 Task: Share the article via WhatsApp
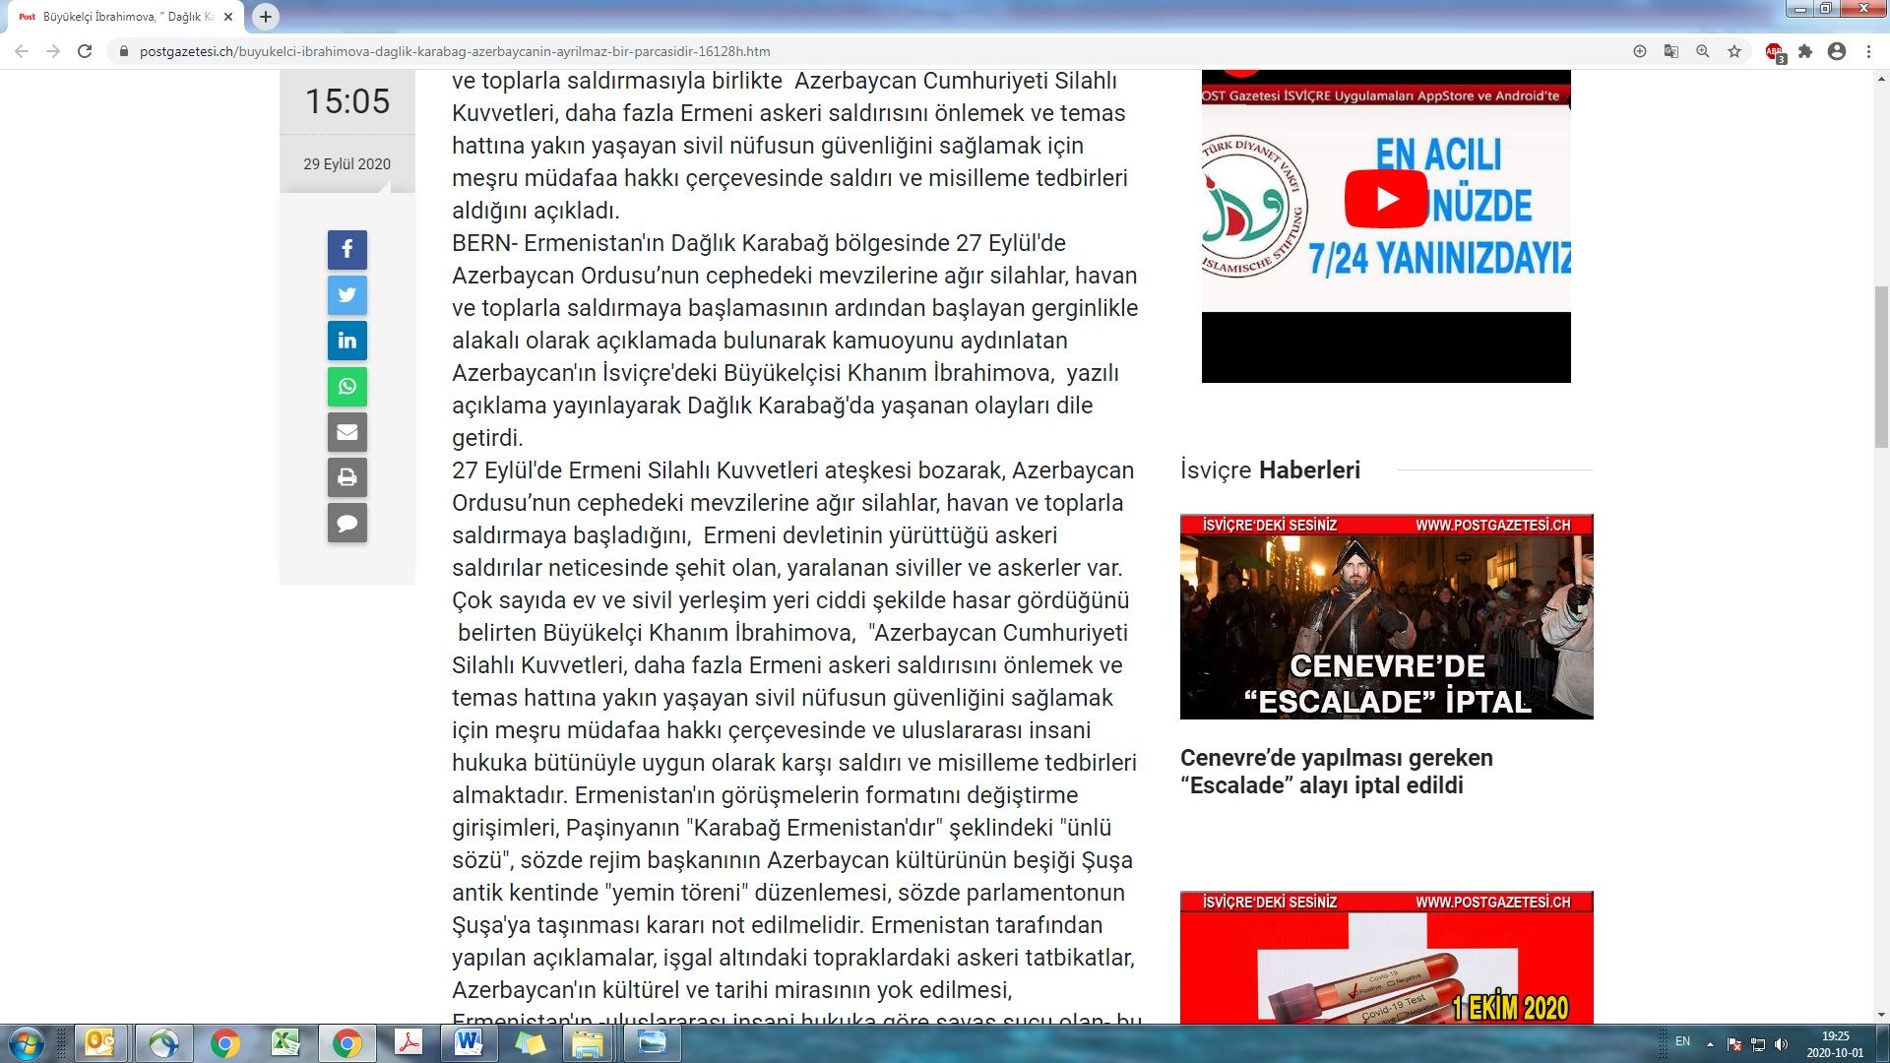(x=346, y=387)
